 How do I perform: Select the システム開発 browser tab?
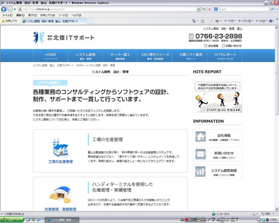click(53, 21)
